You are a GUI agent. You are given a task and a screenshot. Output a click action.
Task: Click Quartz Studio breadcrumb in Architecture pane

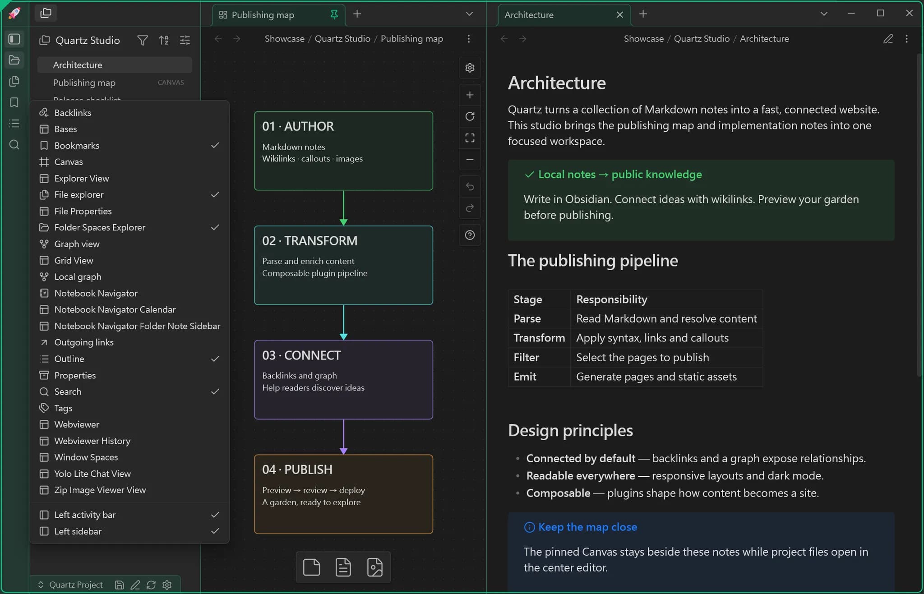[702, 39]
